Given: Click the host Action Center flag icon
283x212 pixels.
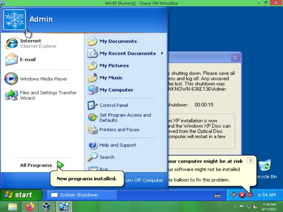Looking at the screenshot, I should click(x=242, y=206).
